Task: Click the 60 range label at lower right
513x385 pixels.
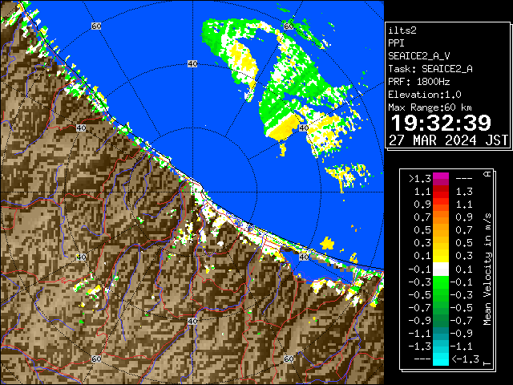Action: point(289,359)
